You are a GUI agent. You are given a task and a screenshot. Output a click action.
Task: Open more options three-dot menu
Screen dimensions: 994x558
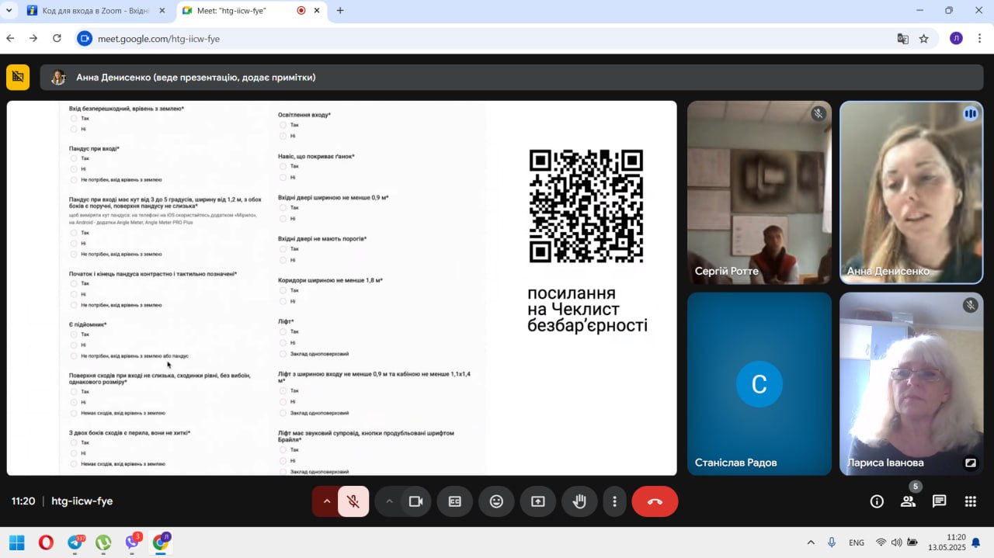614,501
